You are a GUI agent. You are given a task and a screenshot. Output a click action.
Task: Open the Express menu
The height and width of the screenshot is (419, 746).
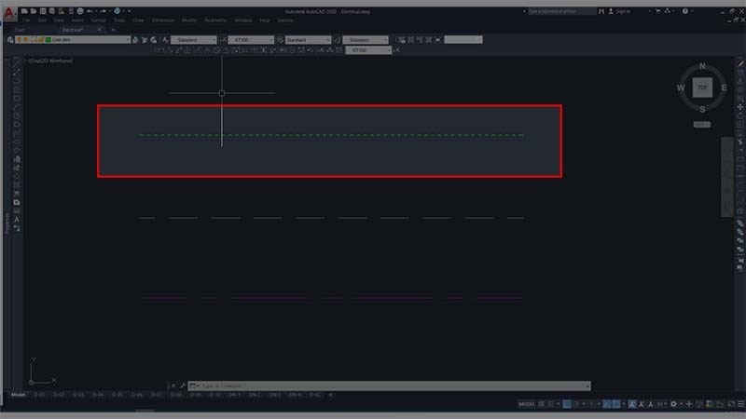[x=285, y=20]
